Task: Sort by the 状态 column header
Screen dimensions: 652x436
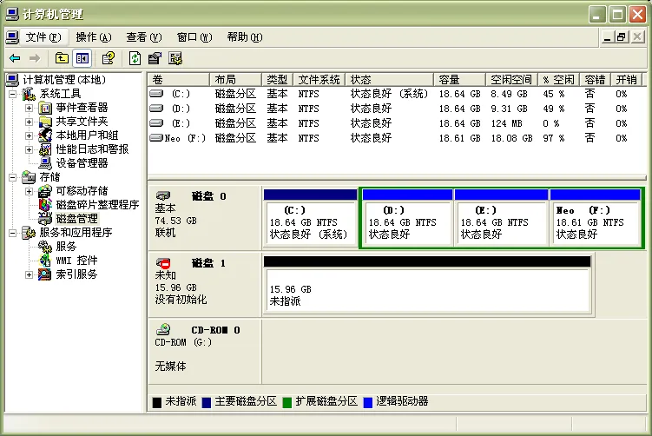Action: click(389, 79)
